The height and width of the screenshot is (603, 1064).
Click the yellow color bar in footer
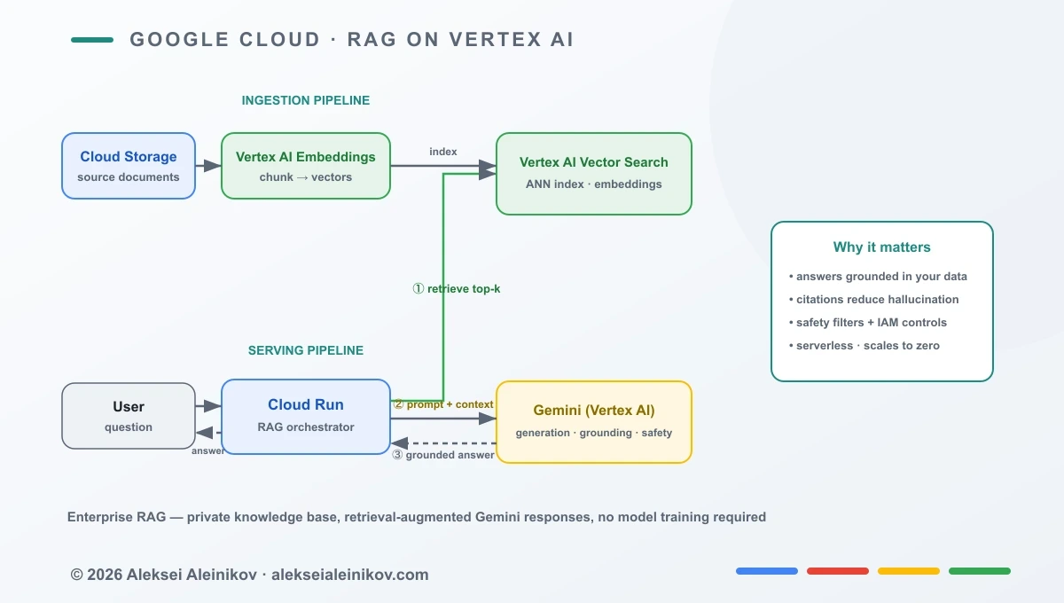pos(909,571)
